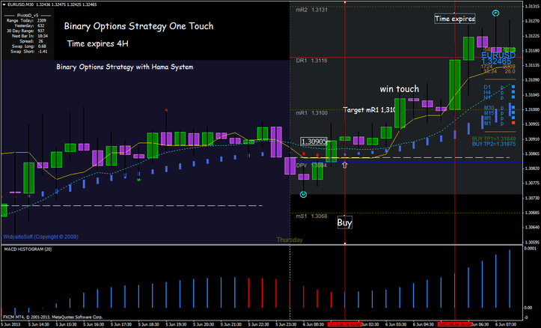Select Binary Options Strategy with Hama System text

pos(125,67)
